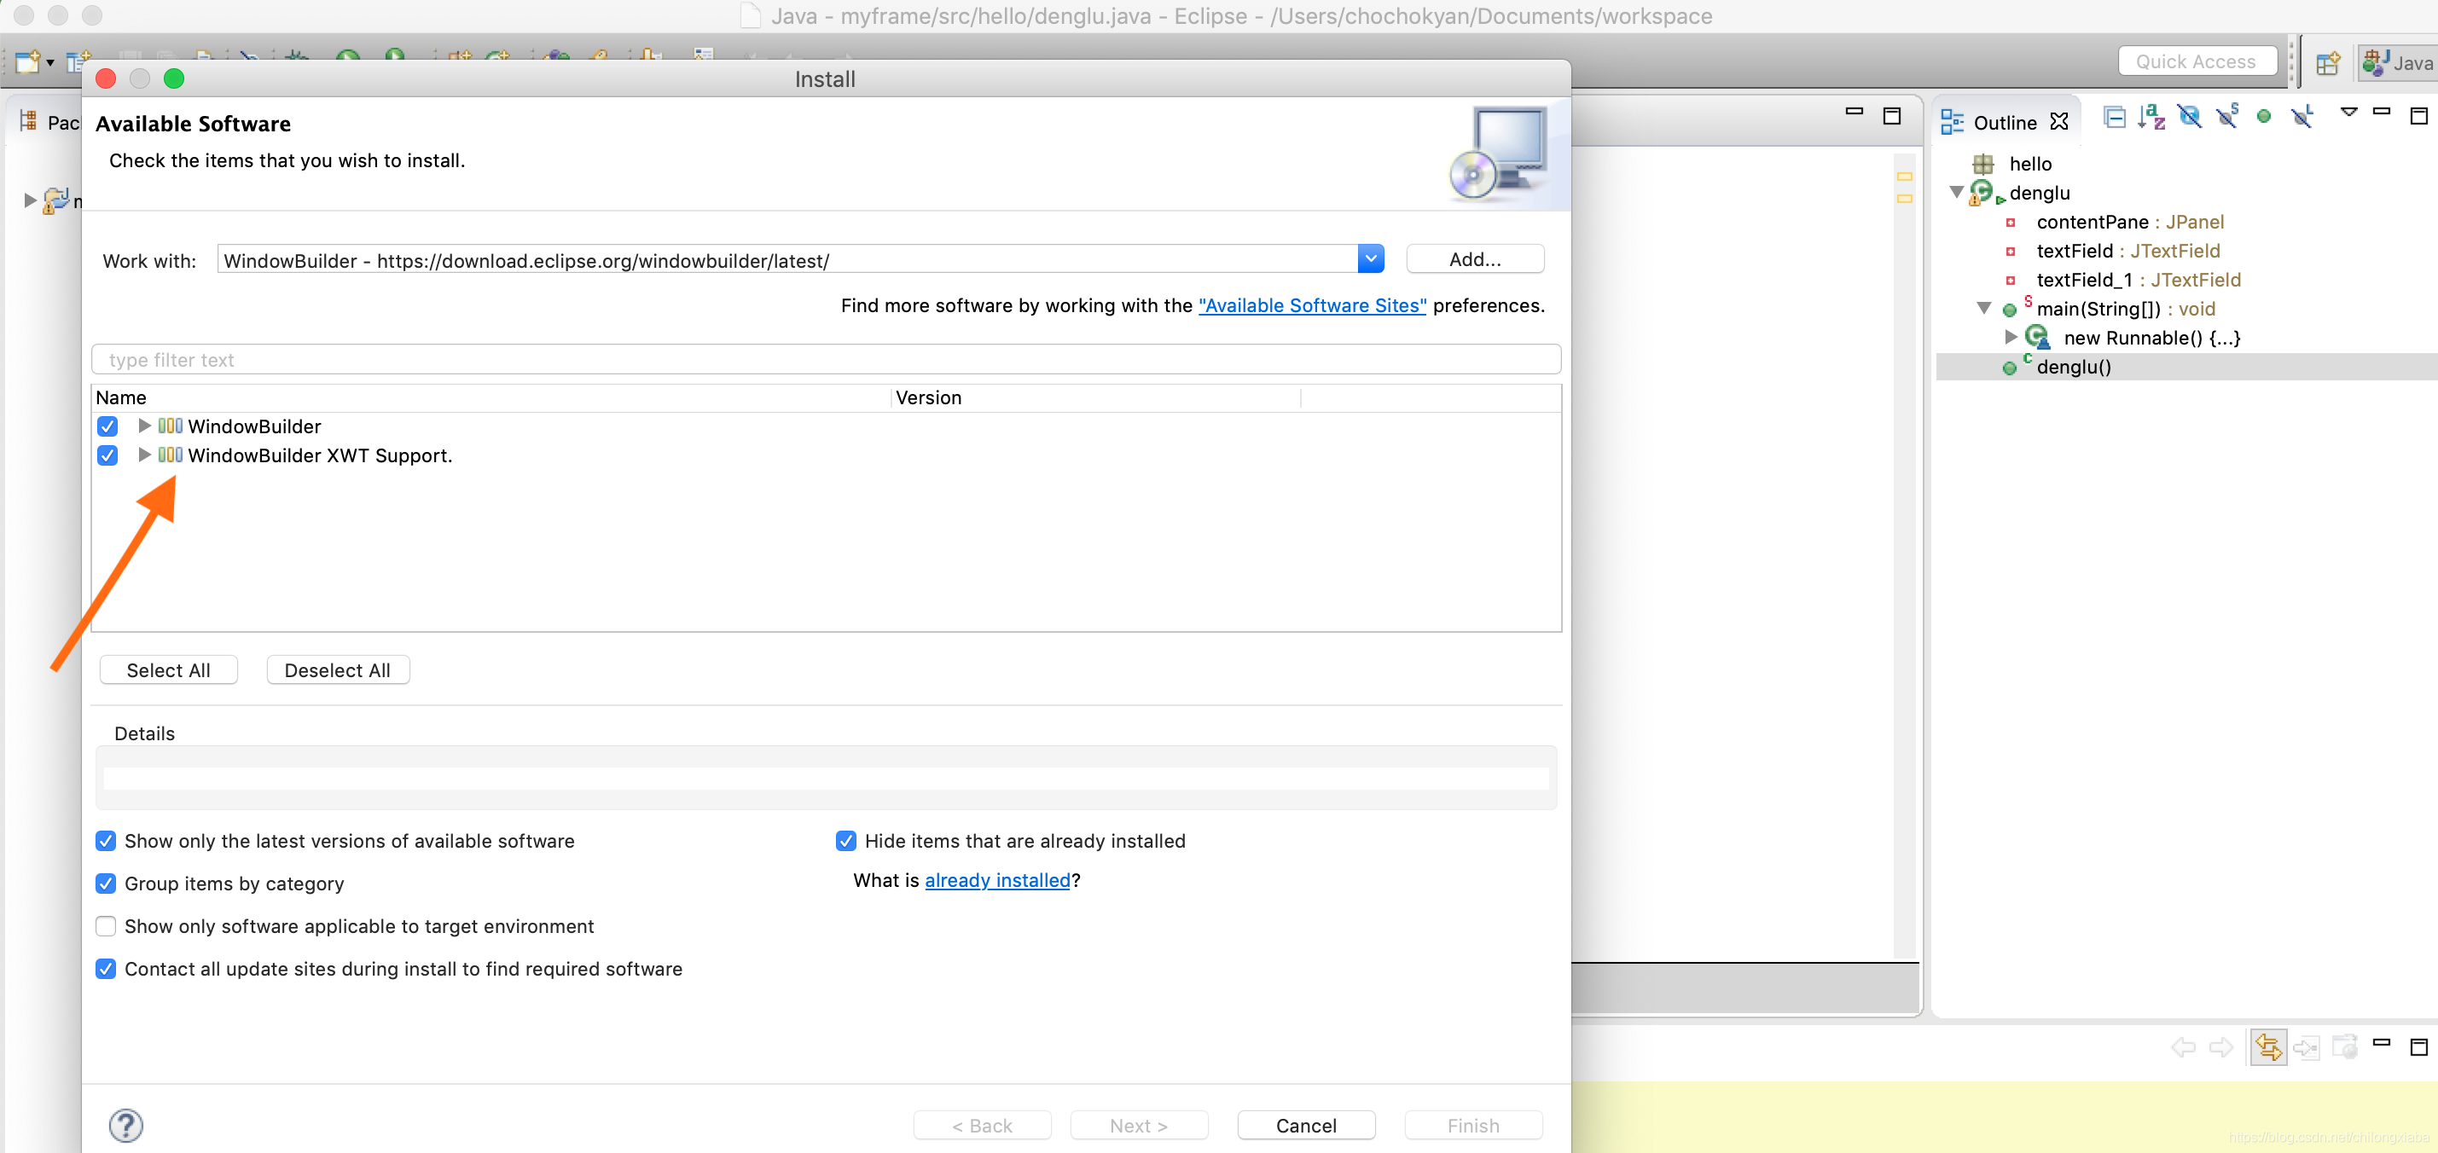
Task: Toggle Hide Local Types icon in Outline
Action: pos(2302,116)
